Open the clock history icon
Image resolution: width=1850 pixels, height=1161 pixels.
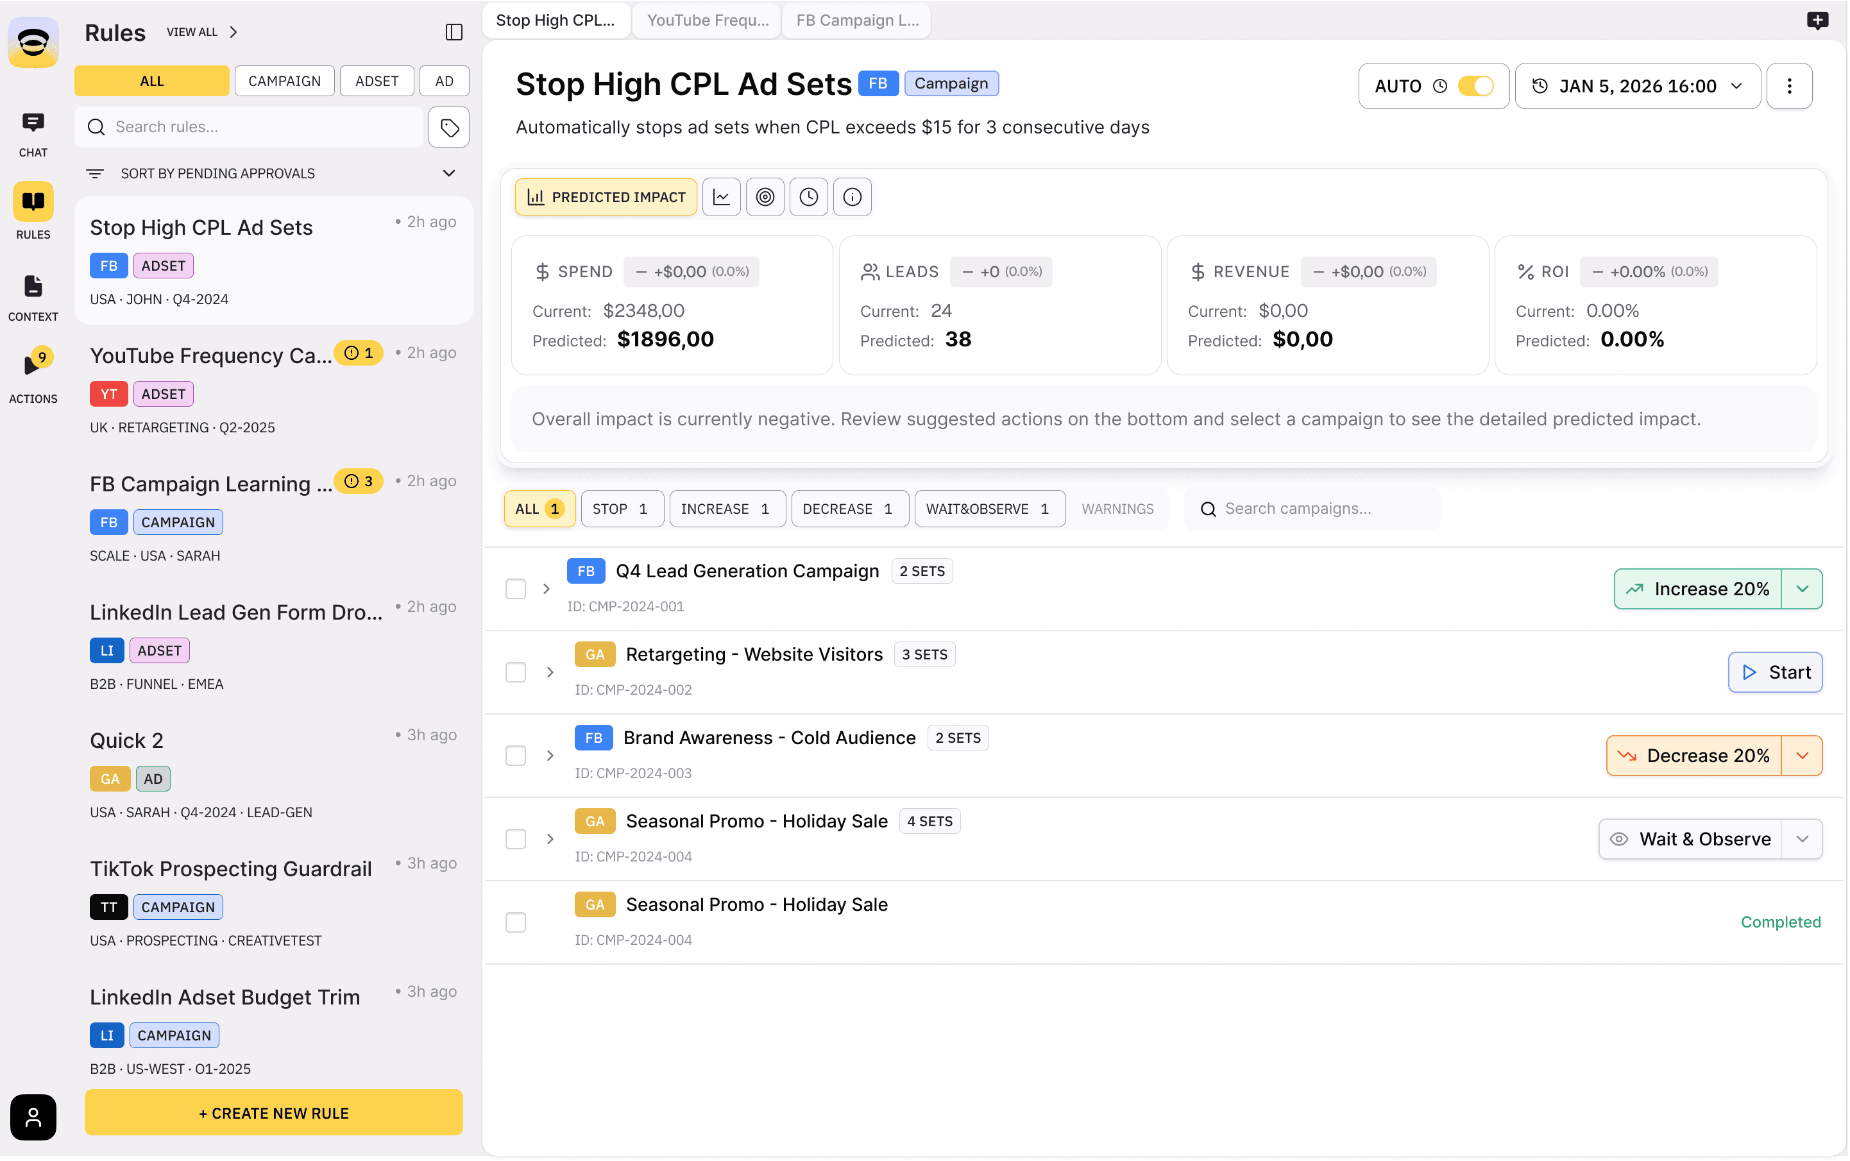(809, 198)
